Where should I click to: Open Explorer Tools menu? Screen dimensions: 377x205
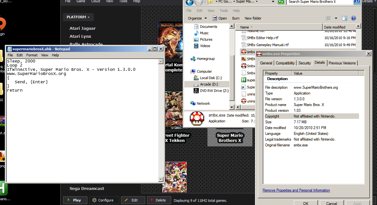224,11
